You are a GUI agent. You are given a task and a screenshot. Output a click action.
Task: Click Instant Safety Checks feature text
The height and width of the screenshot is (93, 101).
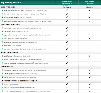pos(17,17)
